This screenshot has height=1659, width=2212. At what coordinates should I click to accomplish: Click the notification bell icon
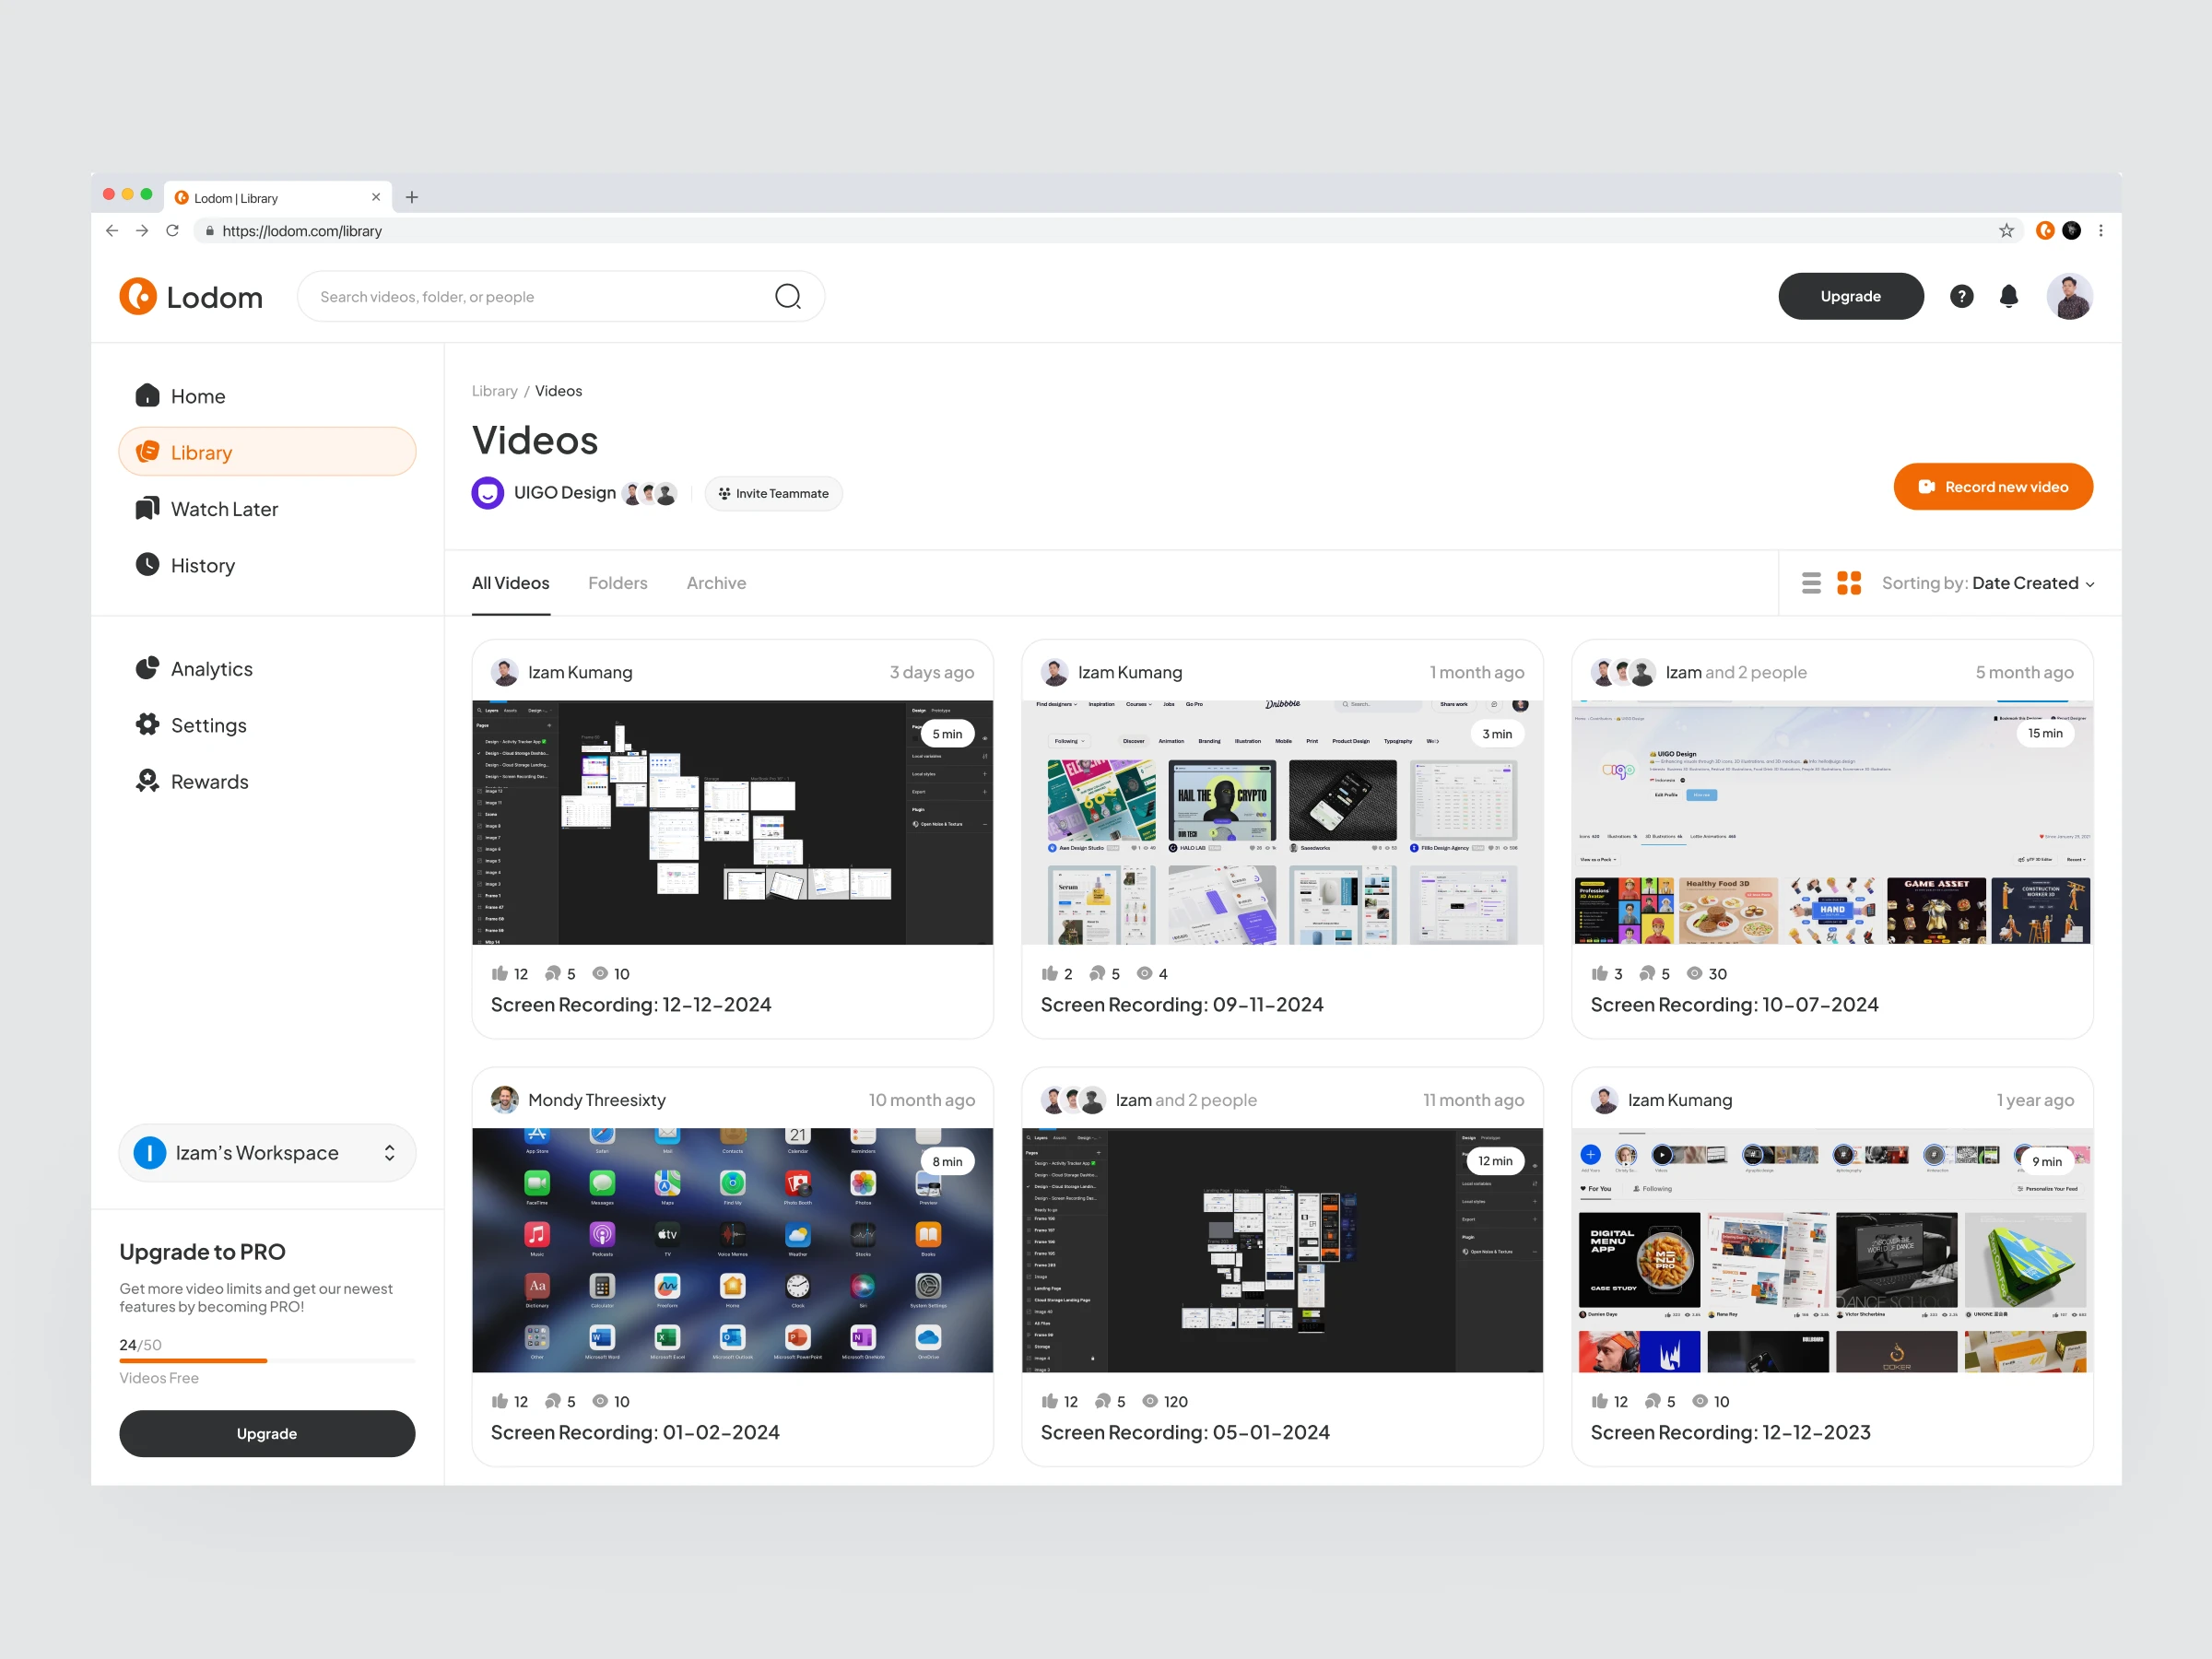point(2008,296)
